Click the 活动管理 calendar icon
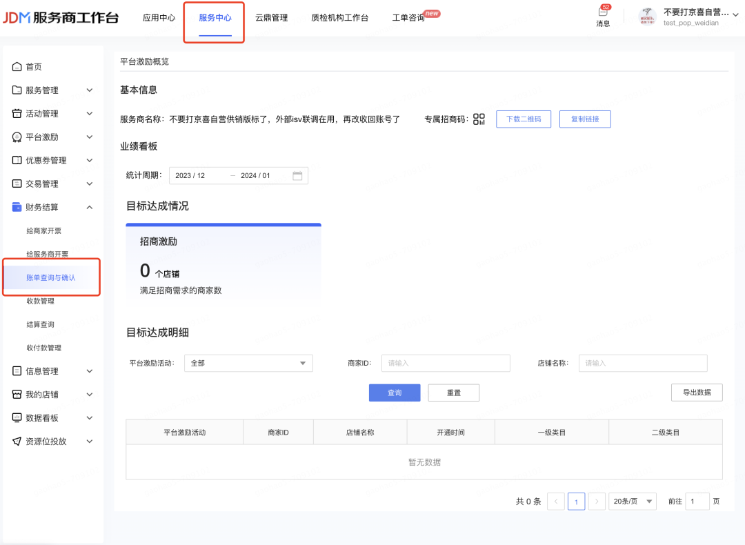 pyautogui.click(x=17, y=114)
